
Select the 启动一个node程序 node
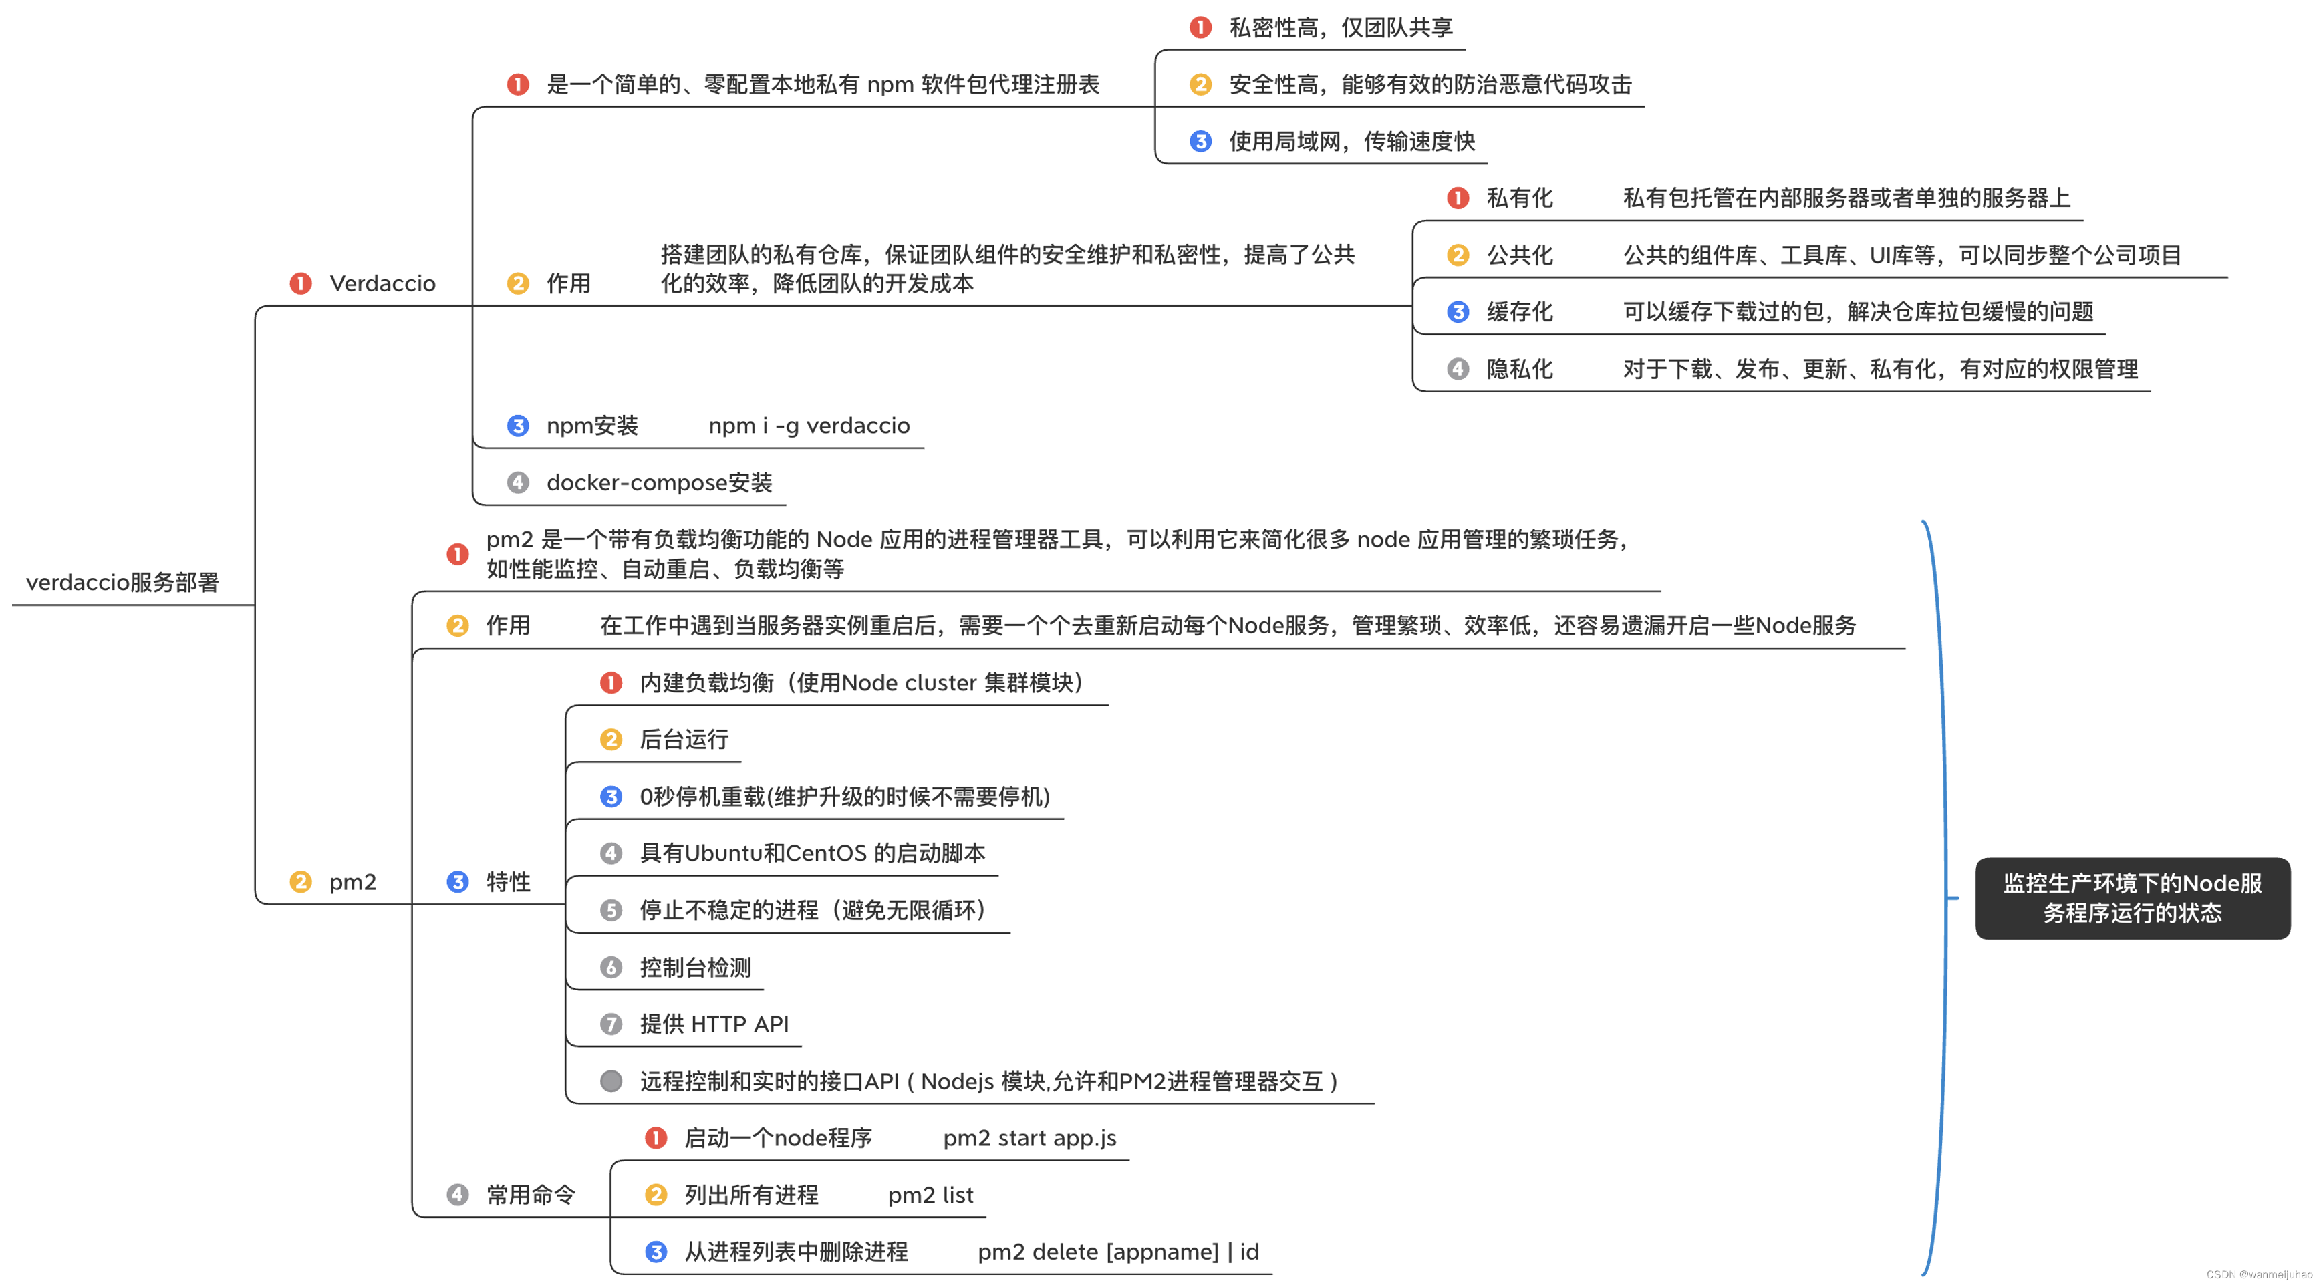(779, 1138)
